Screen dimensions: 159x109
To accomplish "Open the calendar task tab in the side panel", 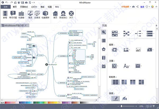I will [104, 66].
